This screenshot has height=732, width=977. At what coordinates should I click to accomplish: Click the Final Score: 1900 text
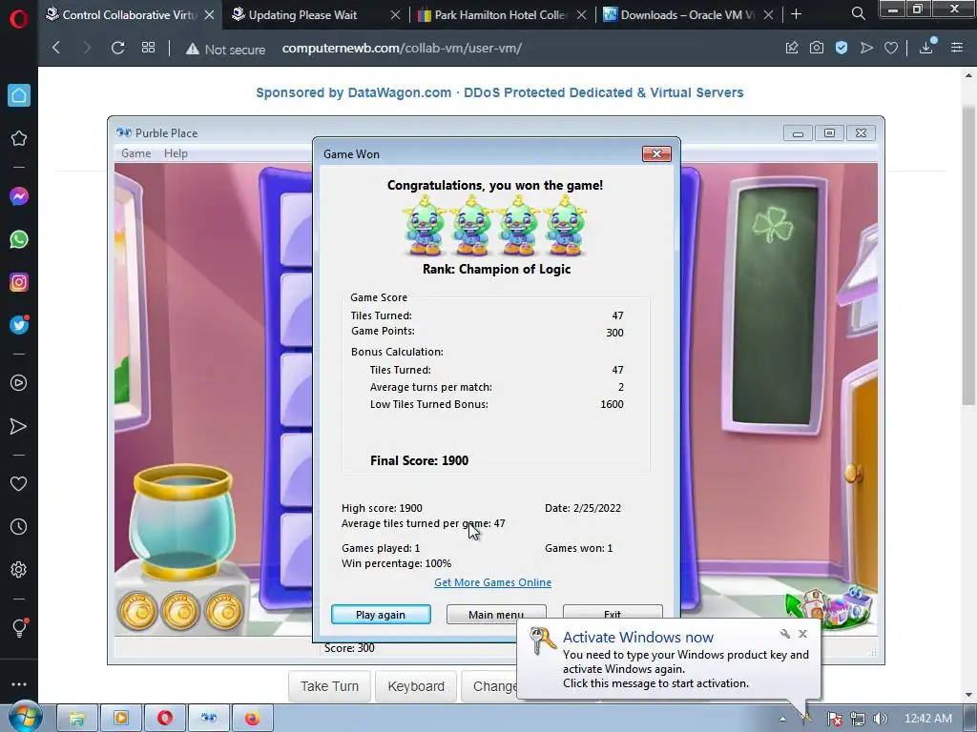pos(420,460)
